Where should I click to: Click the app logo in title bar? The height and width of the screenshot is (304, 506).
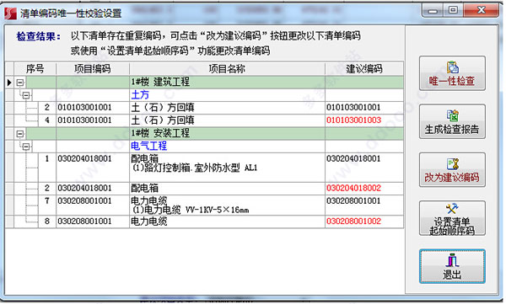(10, 13)
